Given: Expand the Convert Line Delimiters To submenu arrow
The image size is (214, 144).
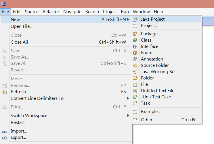Looking at the screenshot, I should coord(128,98).
